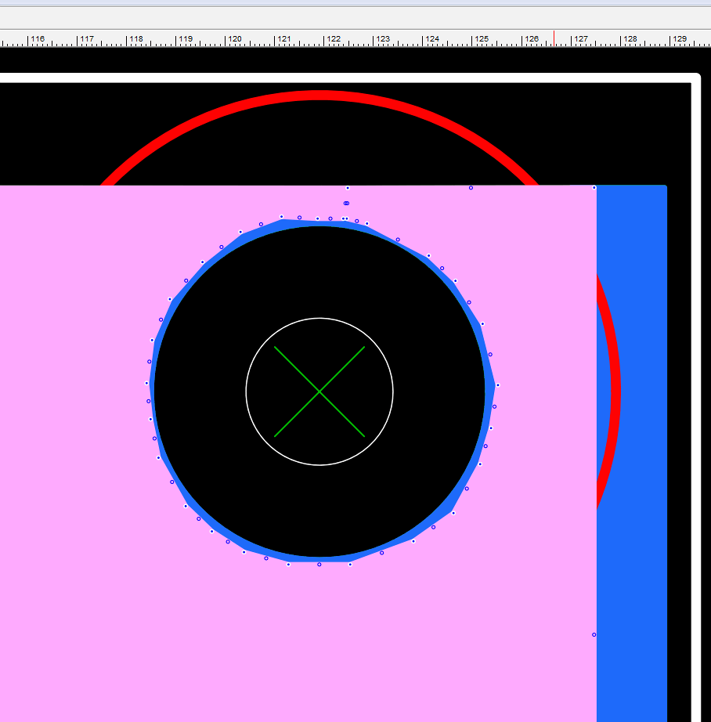The width and height of the screenshot is (711, 722).
Task: Select the top-right corner vertex of pink polygon
Action: pos(594,188)
